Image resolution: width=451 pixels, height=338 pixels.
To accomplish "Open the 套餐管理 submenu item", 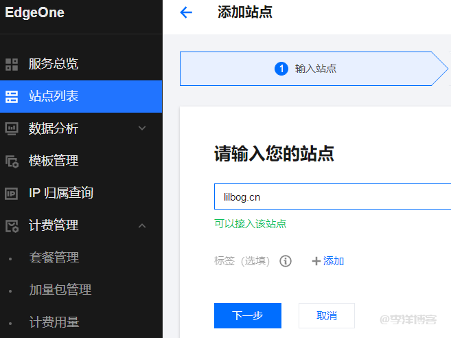I will 54,258.
